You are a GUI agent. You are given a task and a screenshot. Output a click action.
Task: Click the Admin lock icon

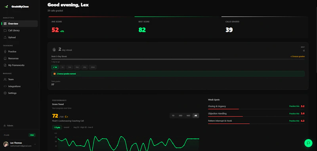[5, 126]
